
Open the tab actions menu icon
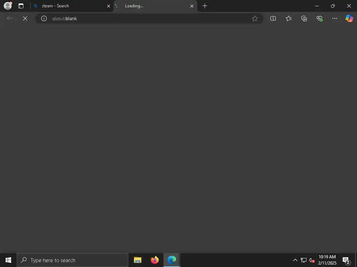(x=21, y=6)
